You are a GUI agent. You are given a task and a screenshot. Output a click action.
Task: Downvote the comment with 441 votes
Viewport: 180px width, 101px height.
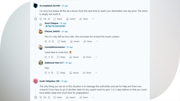point(49,19)
